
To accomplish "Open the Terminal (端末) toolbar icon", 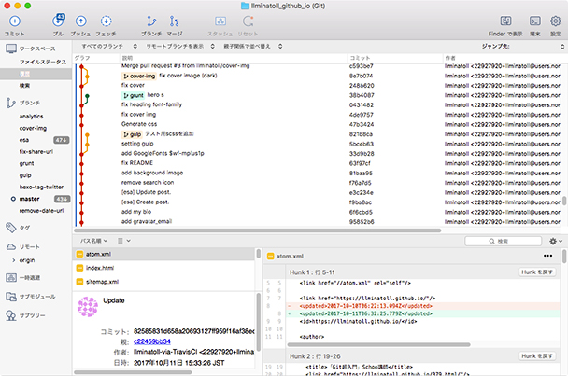I will (535, 21).
